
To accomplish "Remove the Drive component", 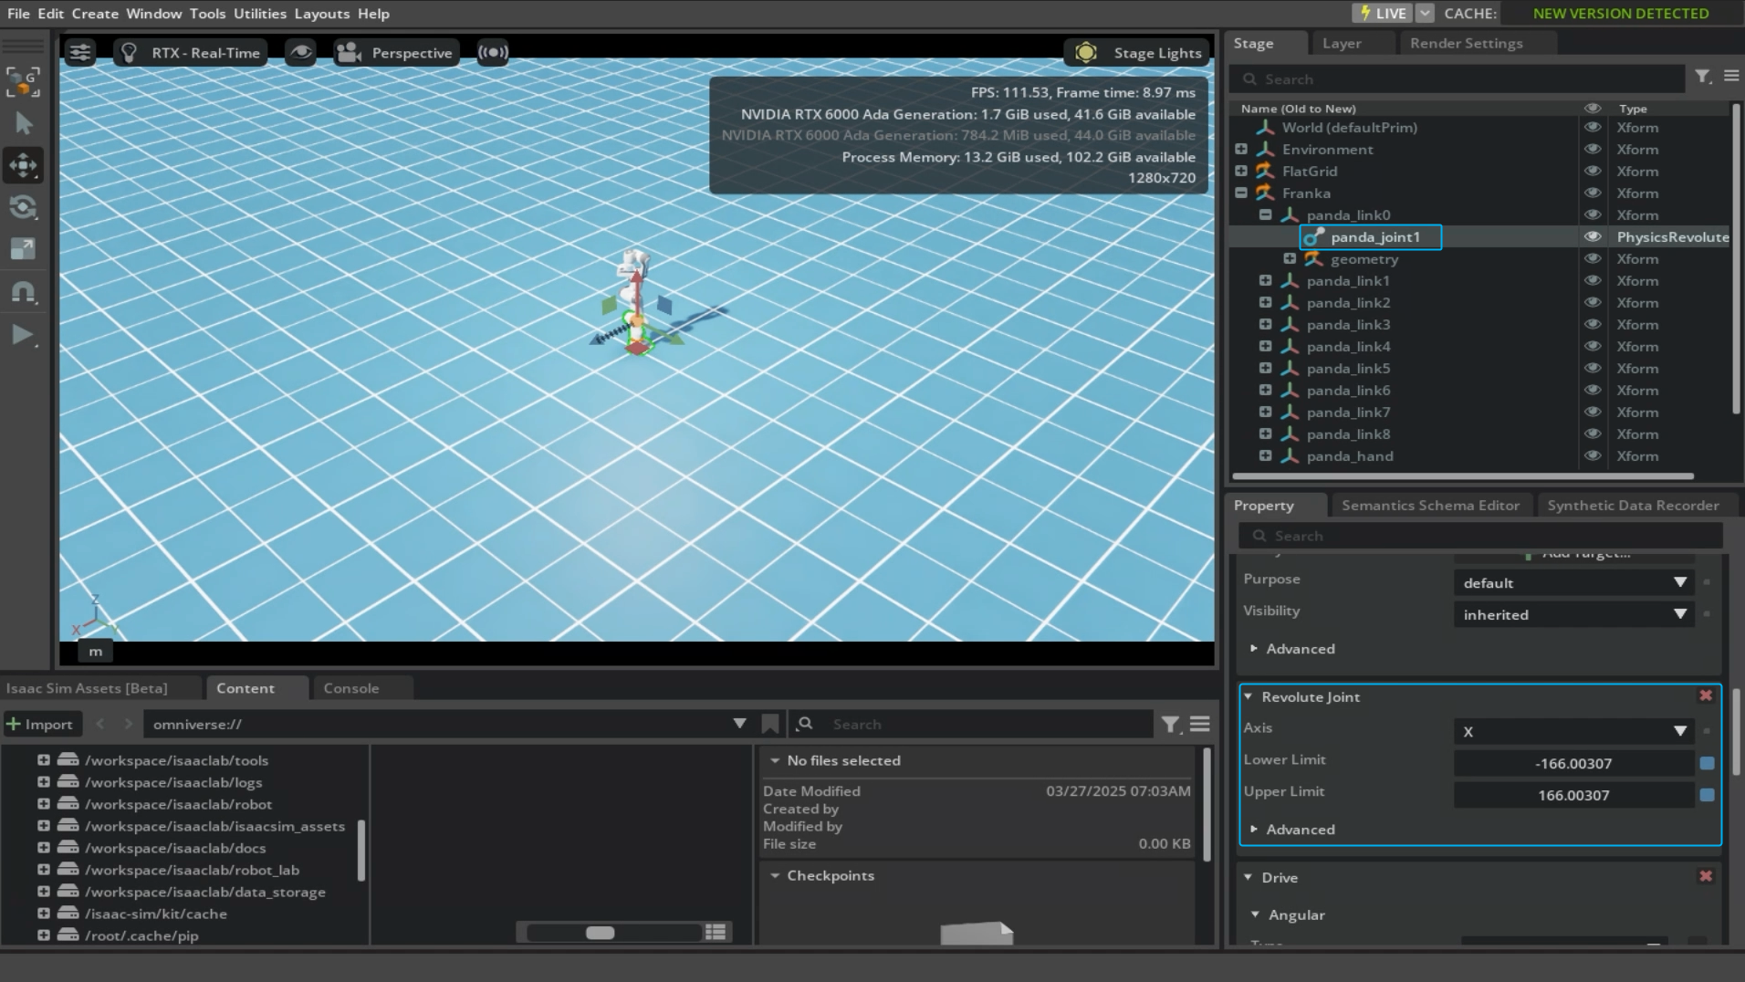I will [x=1705, y=876].
